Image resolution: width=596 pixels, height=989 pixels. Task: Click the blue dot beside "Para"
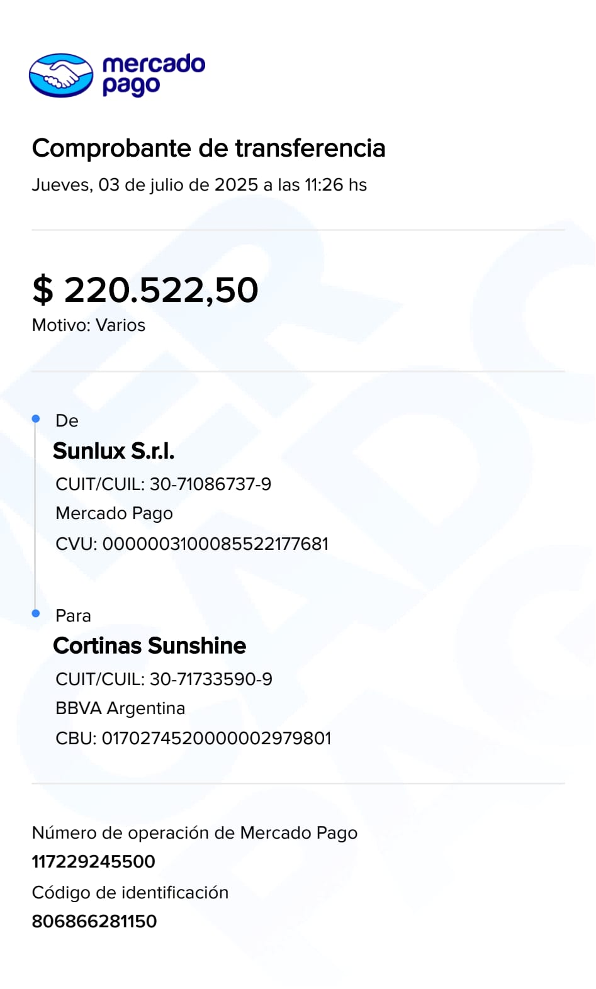tap(36, 613)
